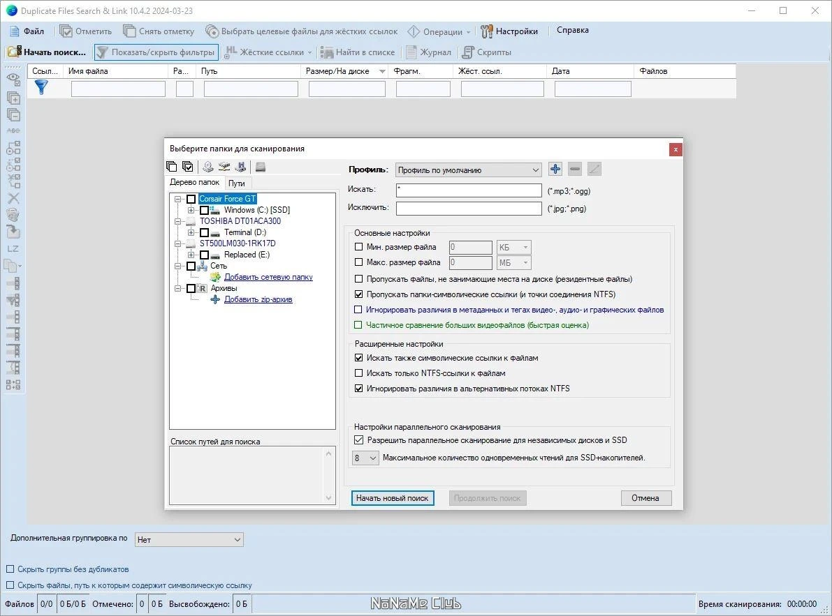Viewport: 832px width, 616px height.
Task: Open the Файл menu
Action: click(27, 31)
